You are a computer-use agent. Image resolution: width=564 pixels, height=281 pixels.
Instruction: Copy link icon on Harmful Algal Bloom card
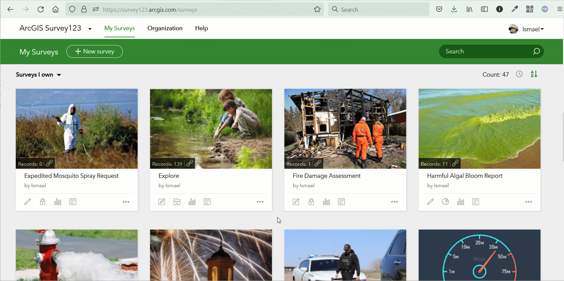pyautogui.click(x=455, y=163)
